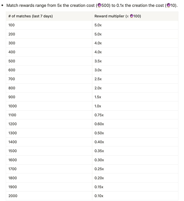
Task: Select the 0.60x multiplier cell
Action: (x=99, y=124)
